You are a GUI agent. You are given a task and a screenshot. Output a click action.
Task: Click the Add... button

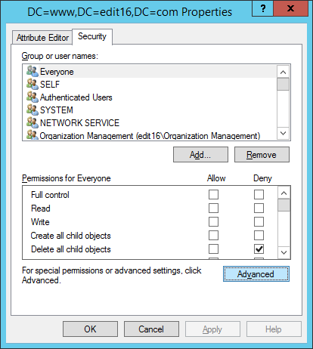click(x=200, y=155)
